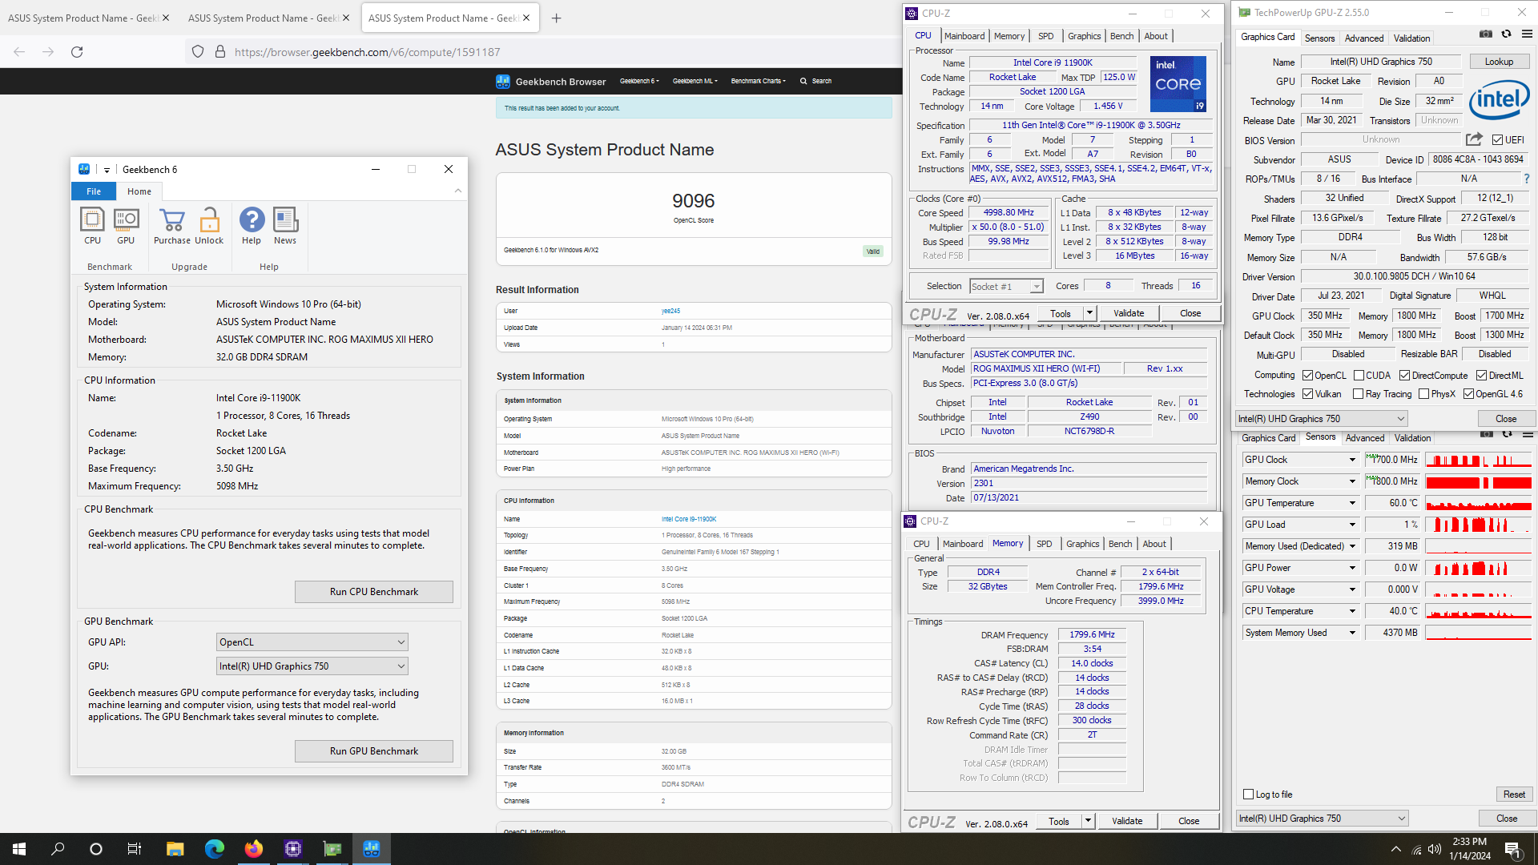Switch to Bench tab in CPU-Z Memory window
Screen dimensions: 1538x865
(x=1120, y=544)
